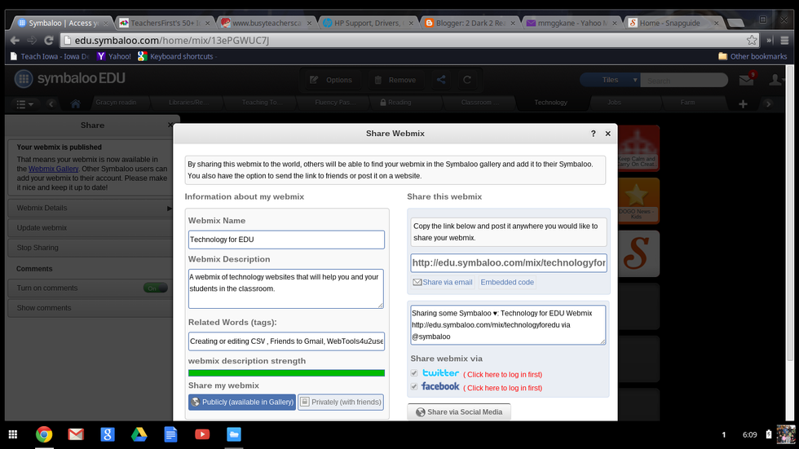
Task: Toggle the Facebook share checkbox
Action: 416,387
